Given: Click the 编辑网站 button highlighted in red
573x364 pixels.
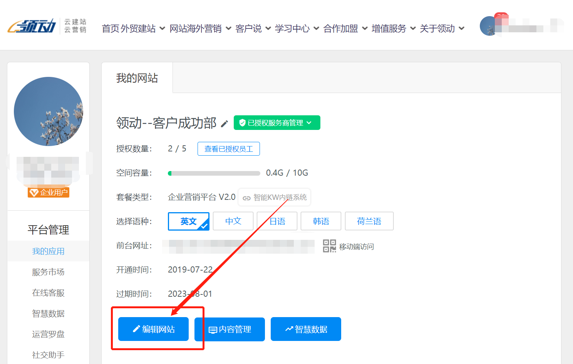Looking at the screenshot, I should coord(153,329).
